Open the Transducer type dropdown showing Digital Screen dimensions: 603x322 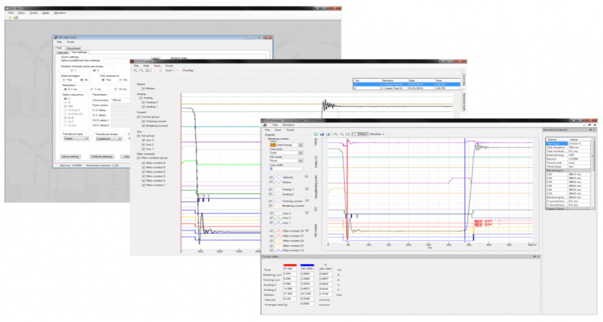tap(75, 139)
